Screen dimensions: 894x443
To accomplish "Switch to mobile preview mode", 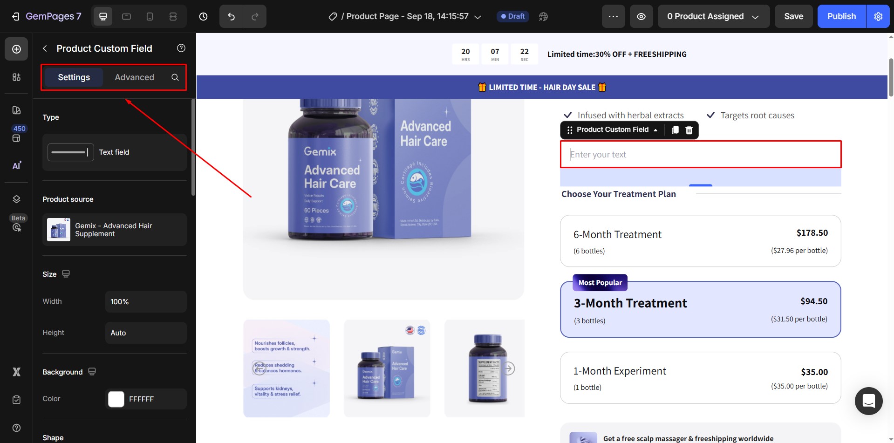I will pos(150,16).
